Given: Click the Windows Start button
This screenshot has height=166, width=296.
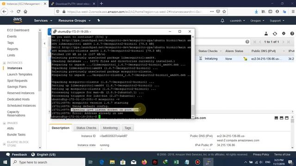Looking at the screenshot, I should pos(5,162).
